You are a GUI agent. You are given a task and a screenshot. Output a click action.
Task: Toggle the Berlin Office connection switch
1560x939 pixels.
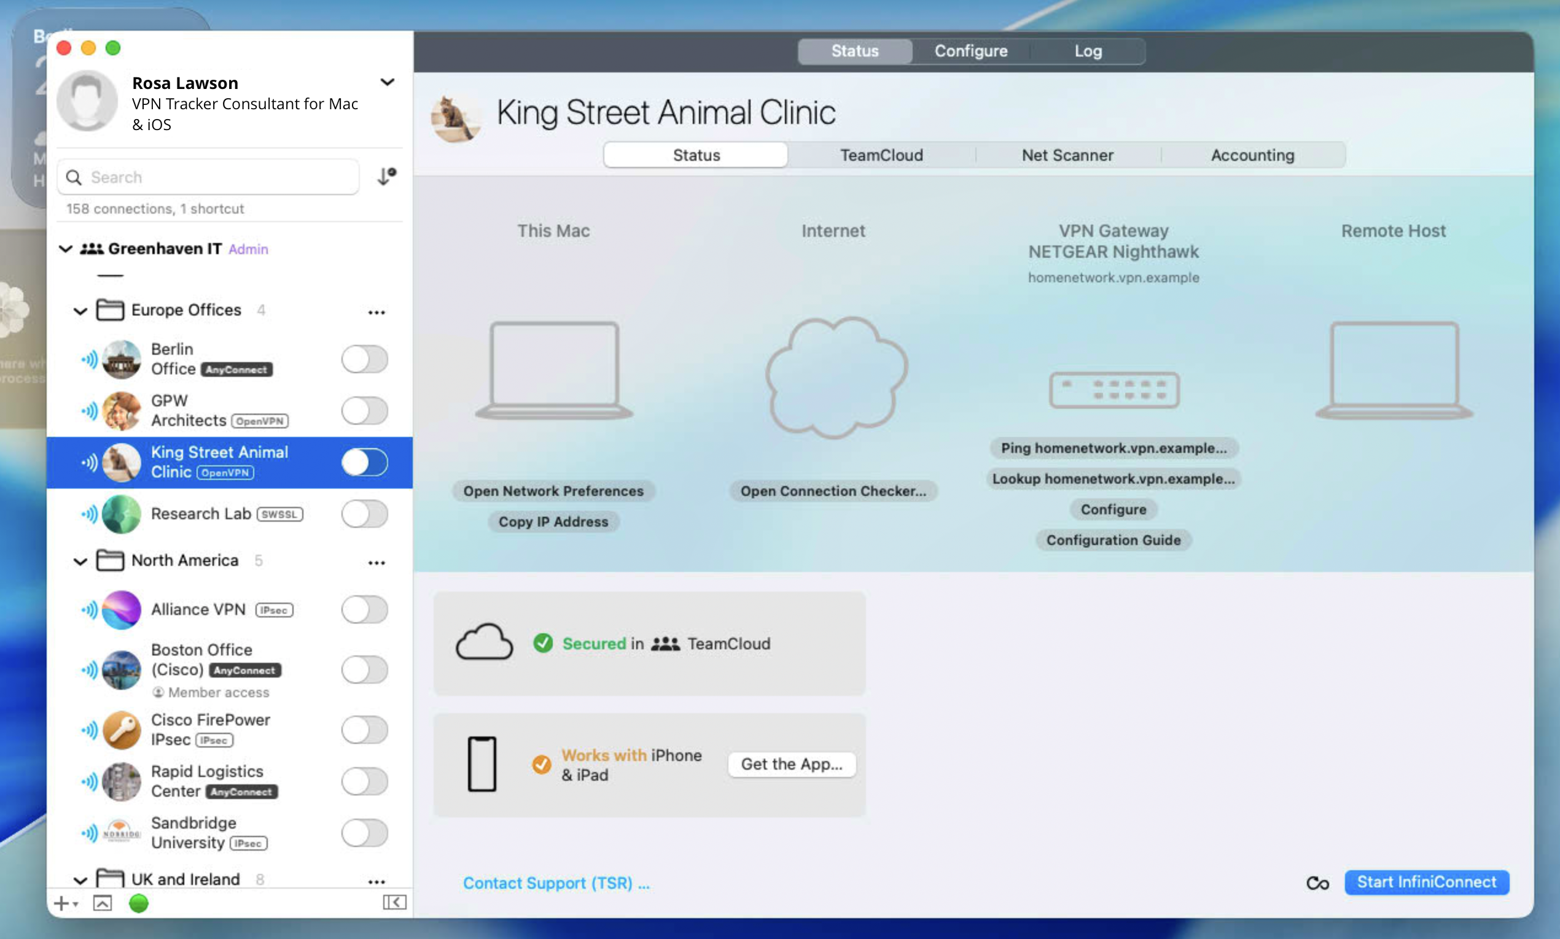coord(365,359)
